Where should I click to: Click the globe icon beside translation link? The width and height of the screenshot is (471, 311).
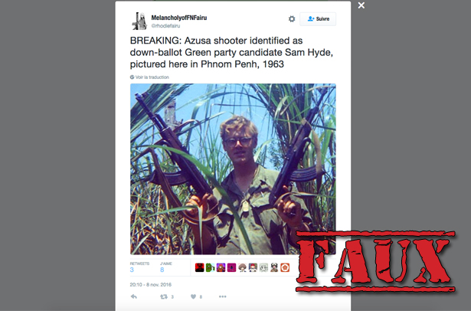[x=132, y=77]
